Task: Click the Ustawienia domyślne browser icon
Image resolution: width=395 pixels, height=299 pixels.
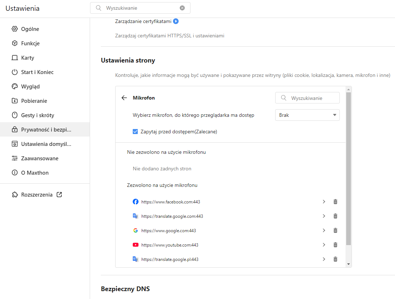Action: 15,144
